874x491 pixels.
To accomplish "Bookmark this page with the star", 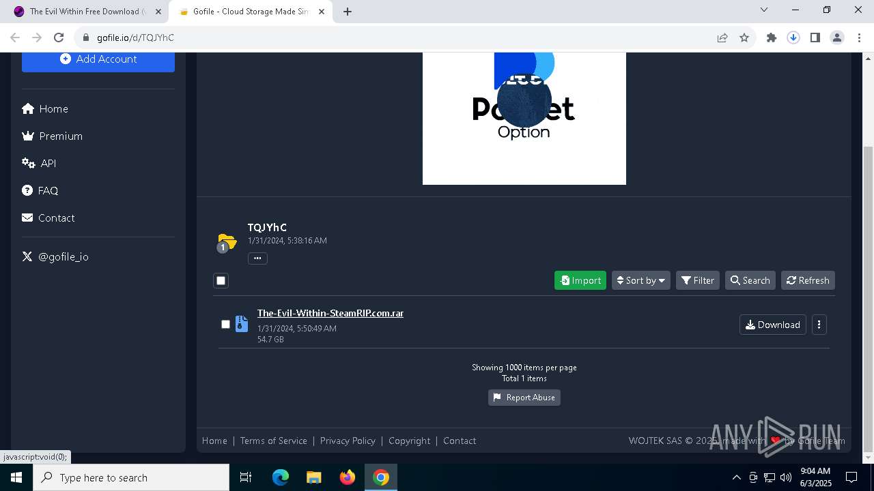I will (744, 38).
